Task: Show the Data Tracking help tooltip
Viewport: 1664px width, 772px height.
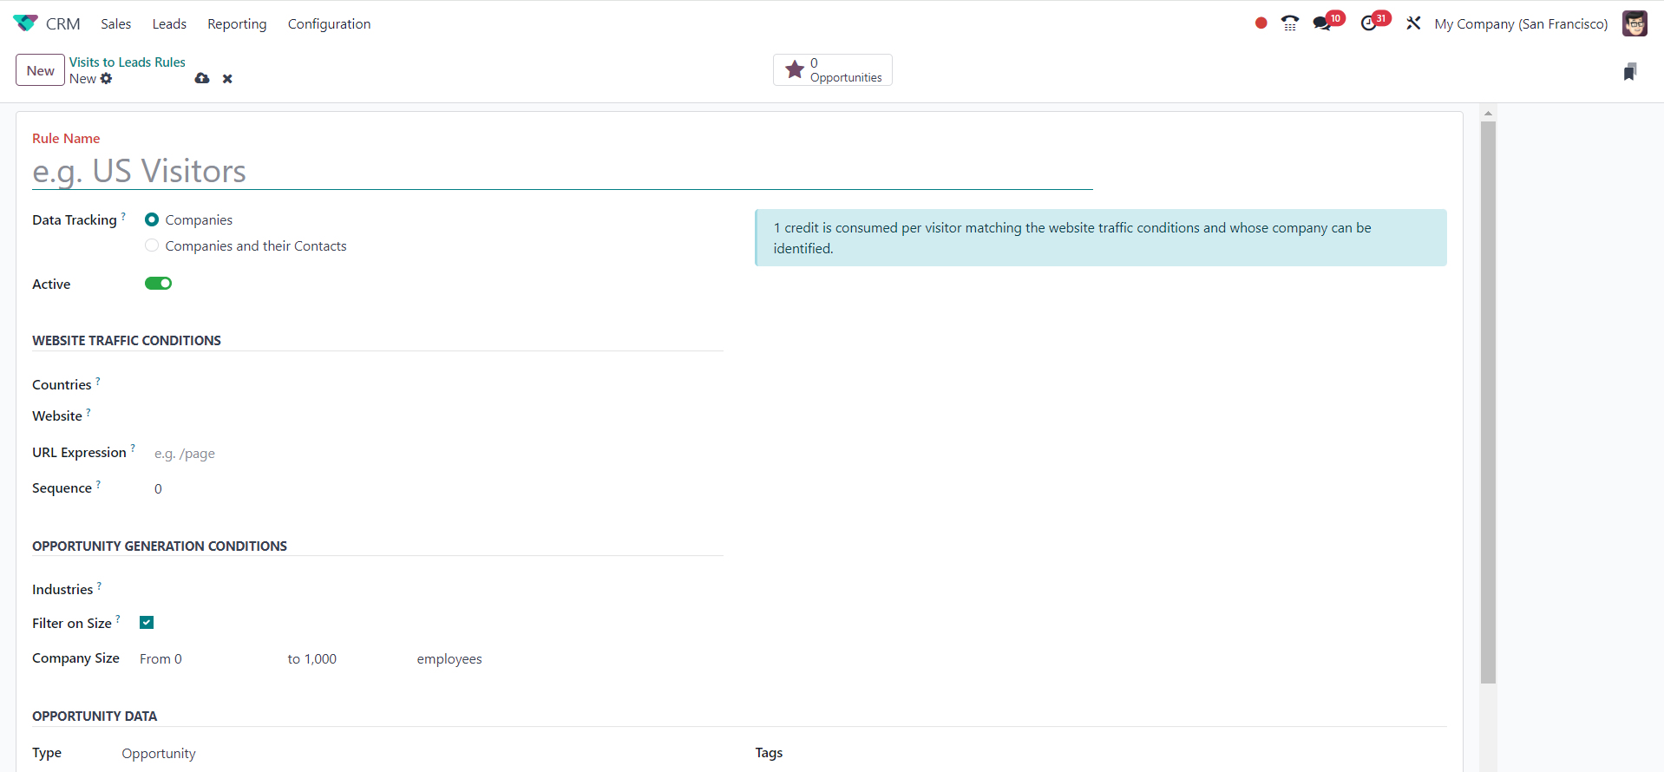Action: pyautogui.click(x=123, y=215)
